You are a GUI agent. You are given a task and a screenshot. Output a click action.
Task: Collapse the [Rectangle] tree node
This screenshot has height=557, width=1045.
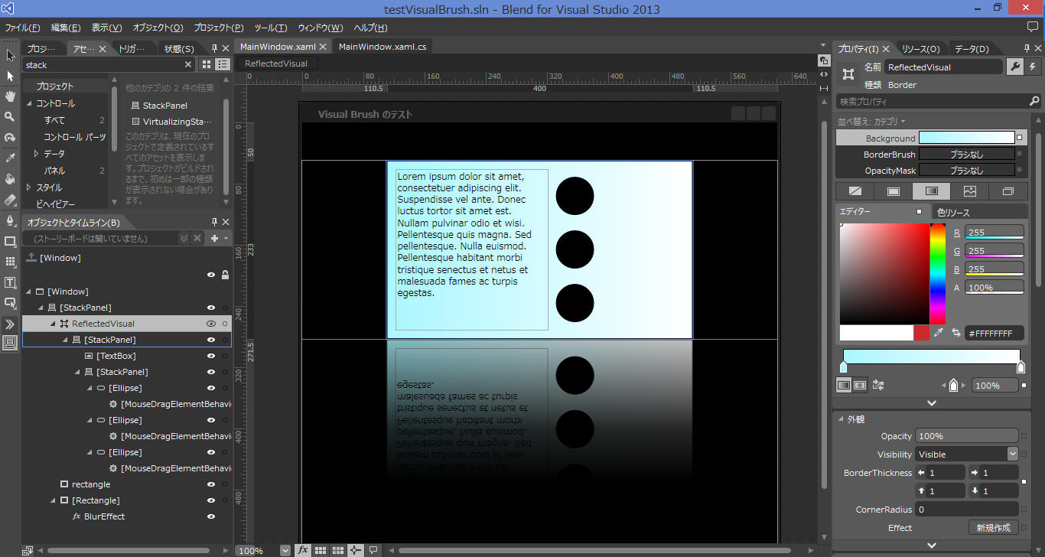(x=53, y=500)
